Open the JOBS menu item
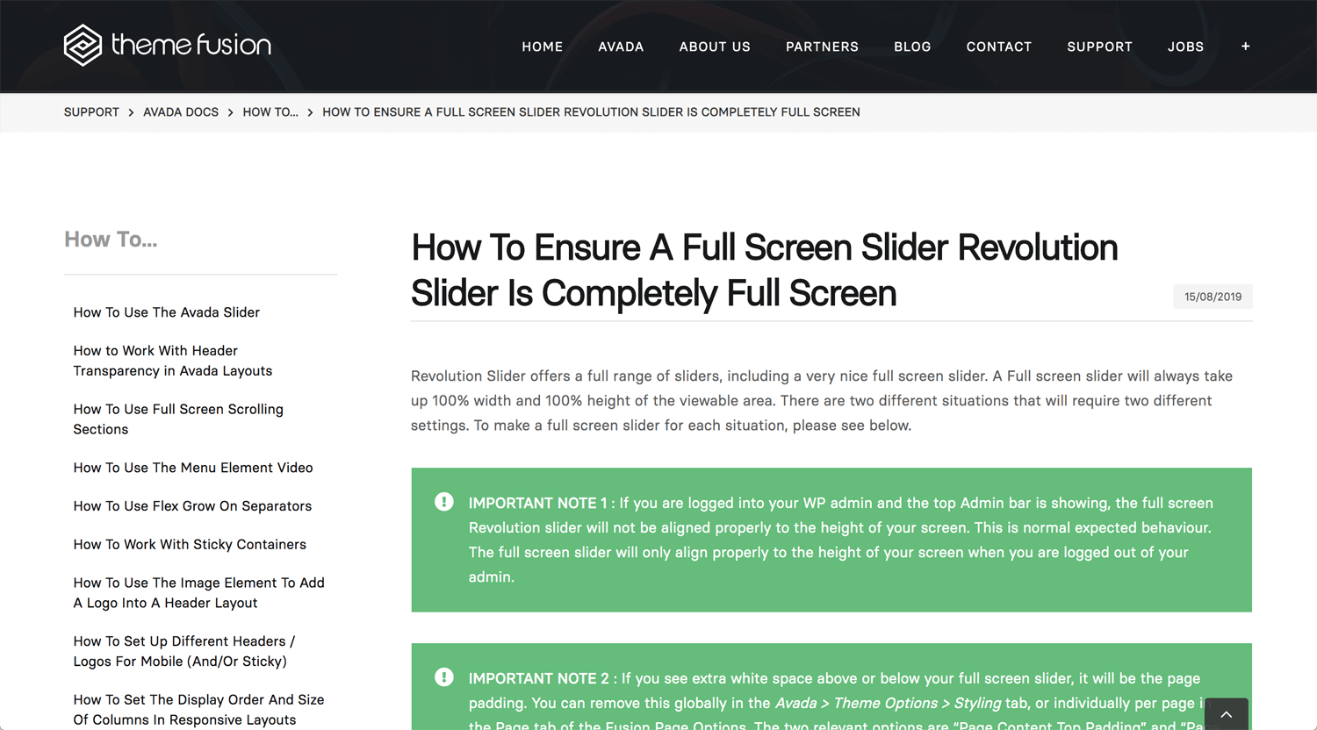 click(1185, 47)
